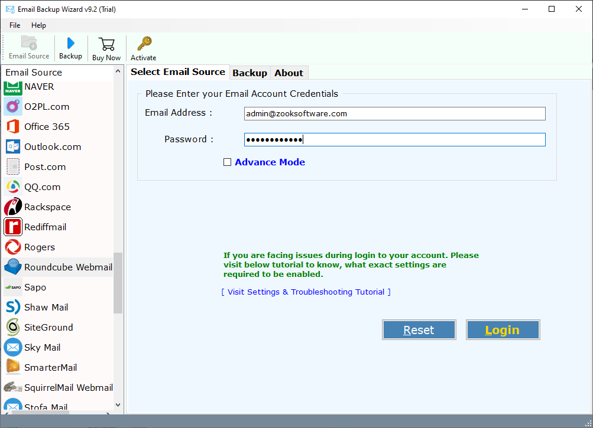Select Outlook.com label in source list
The height and width of the screenshot is (428, 593).
pos(53,146)
